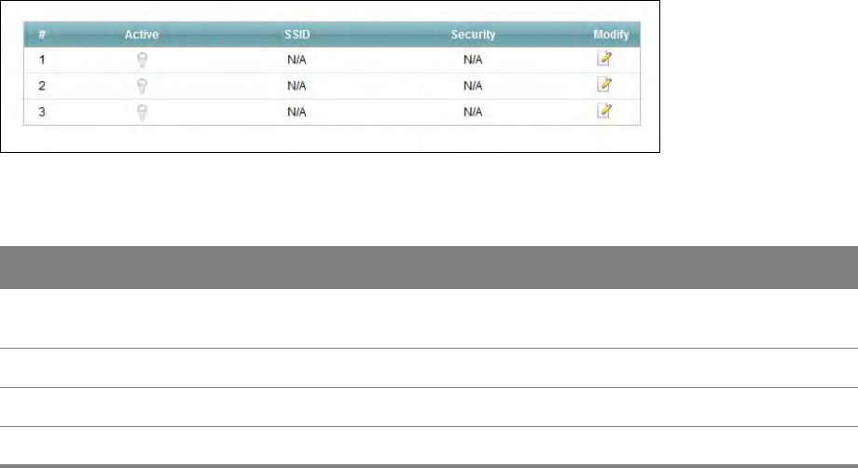
Task: Select row number 2 in the table
Action: click(41, 86)
